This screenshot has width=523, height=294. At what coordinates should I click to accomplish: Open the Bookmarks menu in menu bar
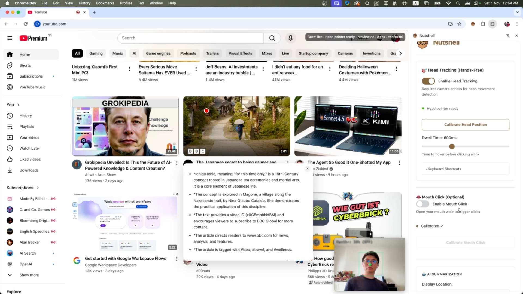click(x=105, y=3)
